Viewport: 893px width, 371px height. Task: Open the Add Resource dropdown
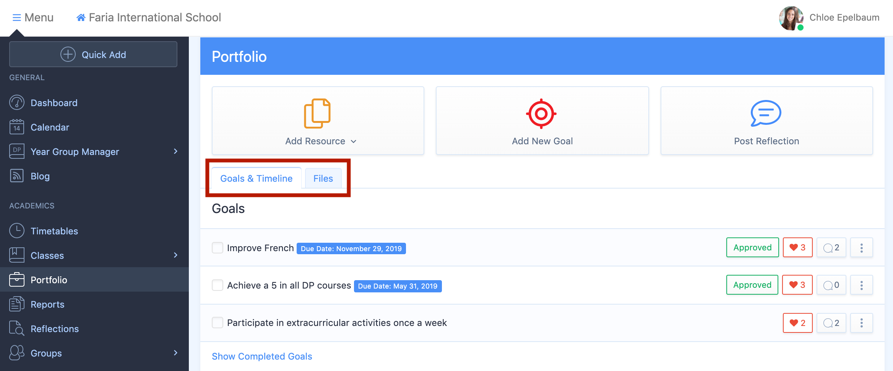point(320,141)
